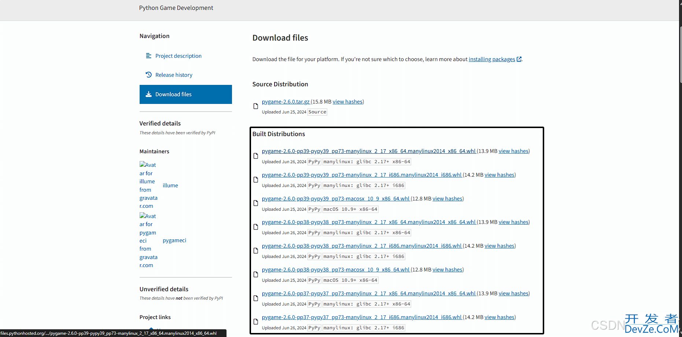View hashes for pp37 manylinux x86_64 wheel
Screen dimensions: 682x337
[x=513, y=293]
